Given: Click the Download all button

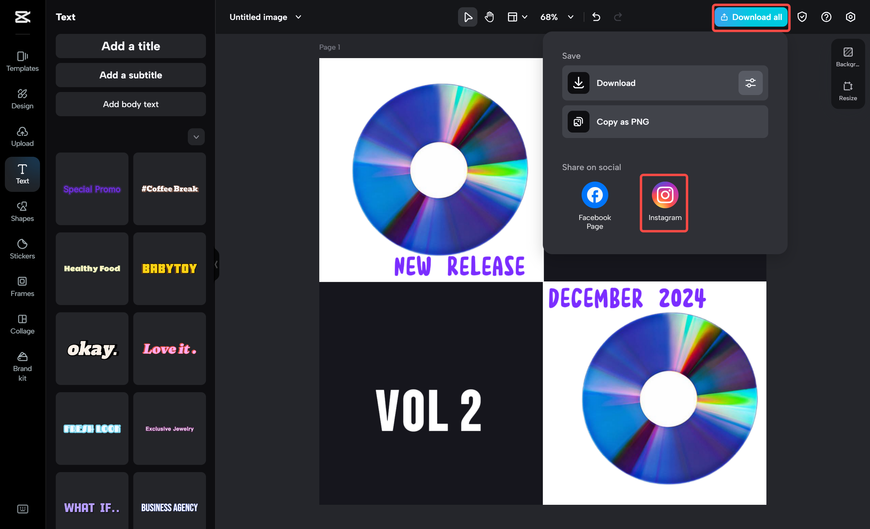Looking at the screenshot, I should [x=751, y=17].
